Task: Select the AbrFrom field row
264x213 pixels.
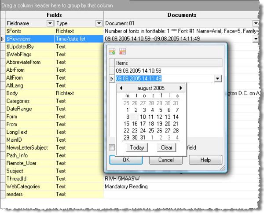Action: click(x=29, y=70)
